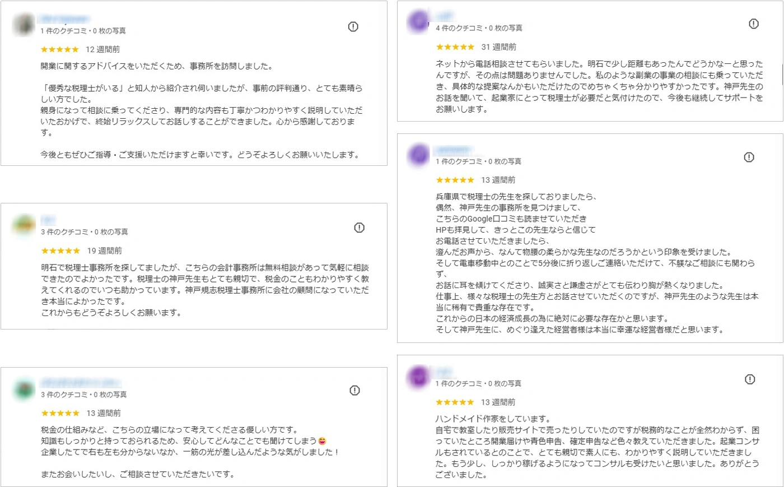The height and width of the screenshot is (487, 784).
Task: Report the 兵庫県で税理士 review via exclamation icon
Action: [749, 157]
